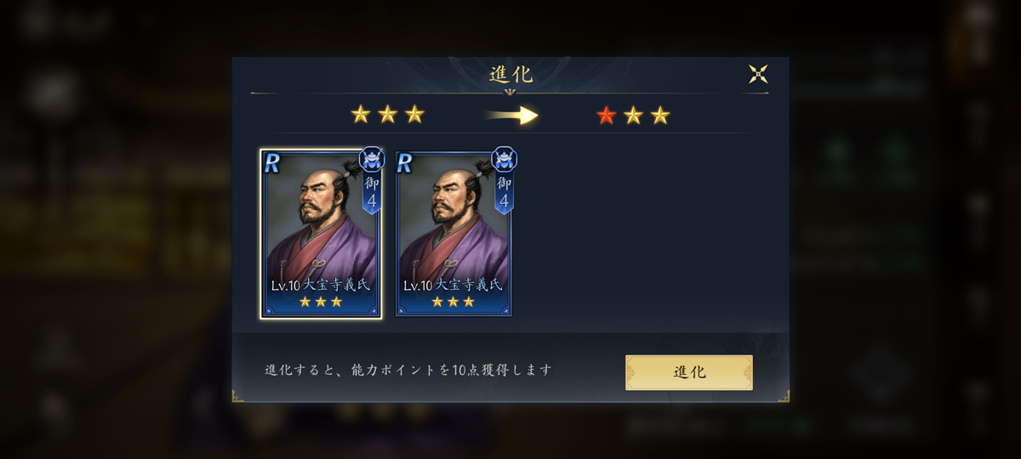Tap the 御 4 banner on highlighted card
The height and width of the screenshot is (459, 1021).
point(372,193)
